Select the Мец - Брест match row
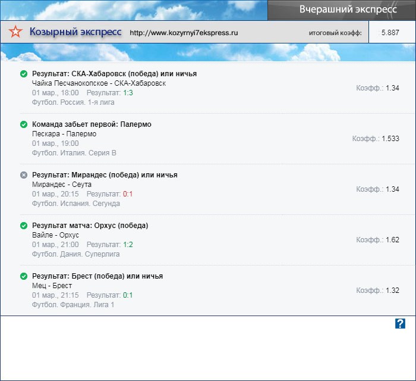This screenshot has height=381, width=416. (x=52, y=286)
